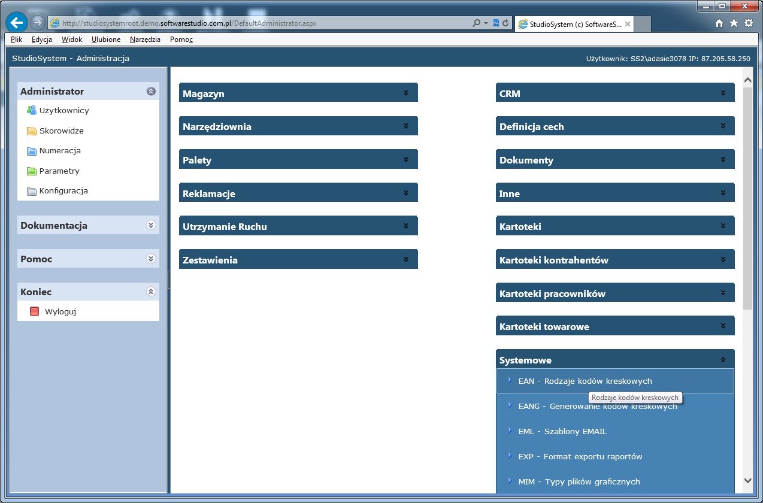The image size is (763, 503).
Task: Click the red Wyloguj icon
Action: [34, 311]
